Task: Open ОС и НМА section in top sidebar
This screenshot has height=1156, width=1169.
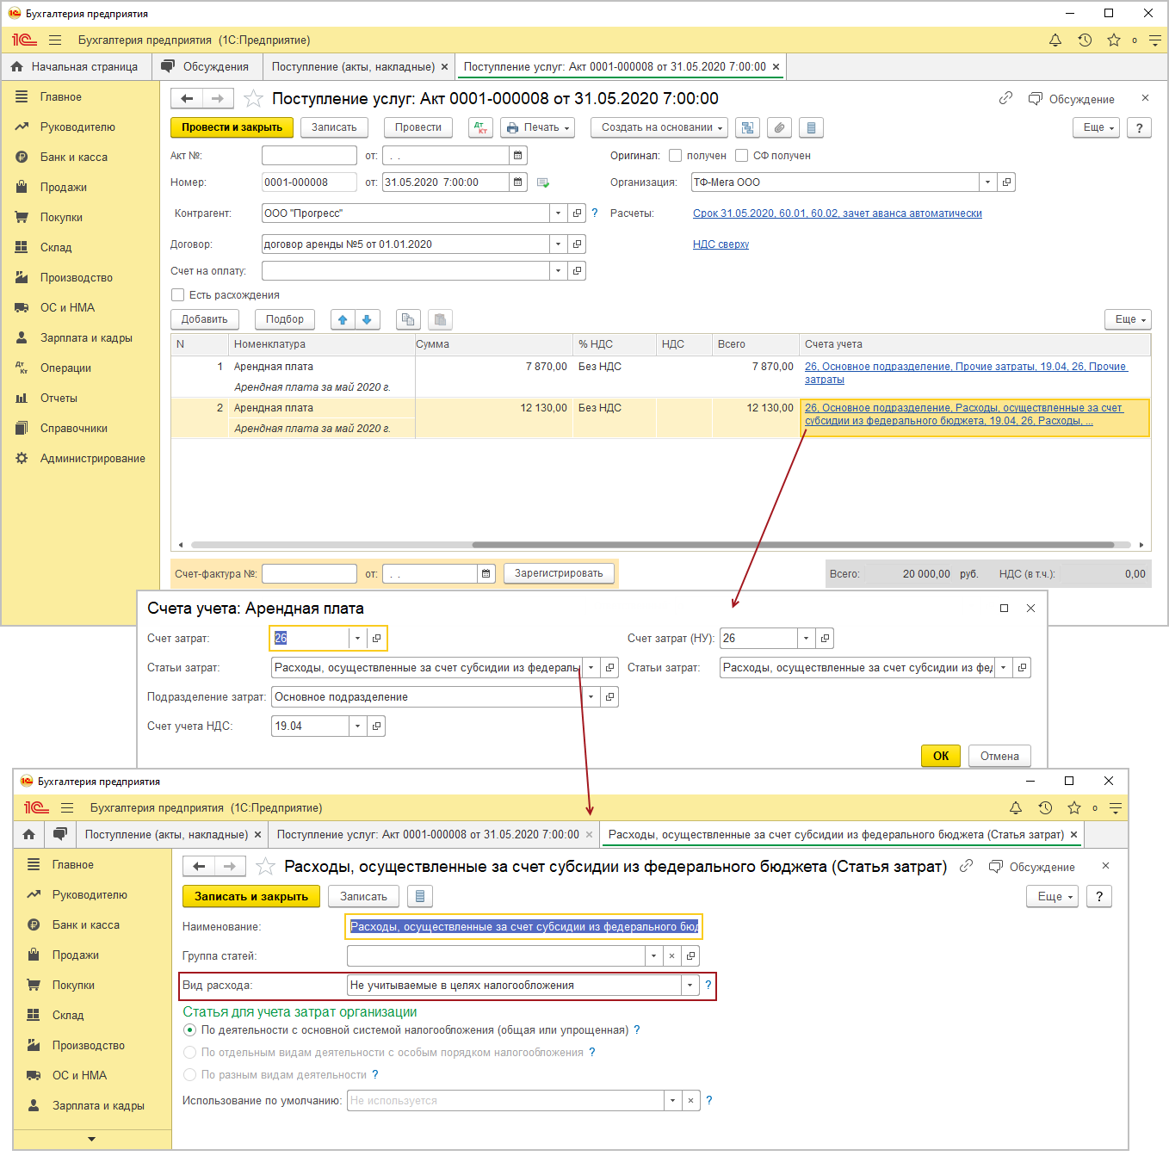Action: click(68, 308)
